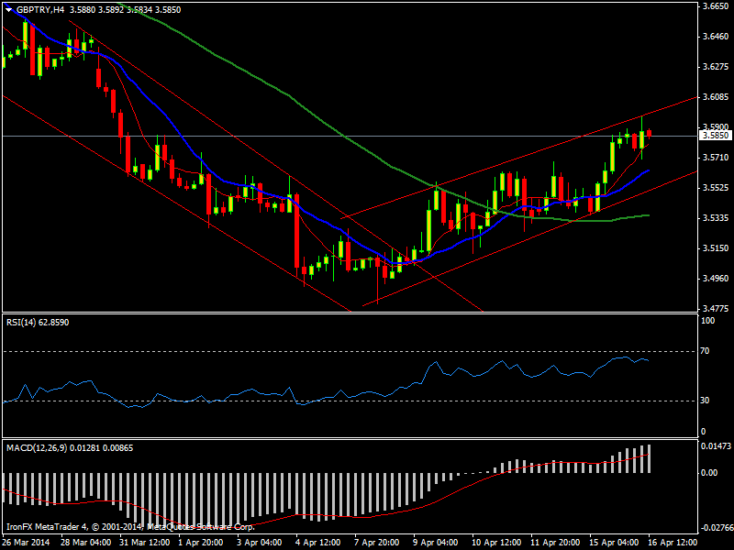Click the 3.4775 price scale label
The width and height of the screenshot is (734, 550).
pos(716,308)
